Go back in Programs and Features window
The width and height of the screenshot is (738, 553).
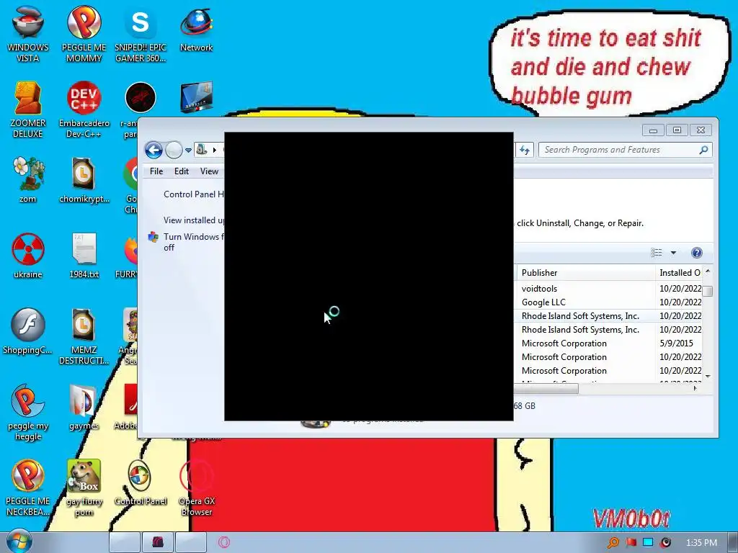tap(154, 150)
